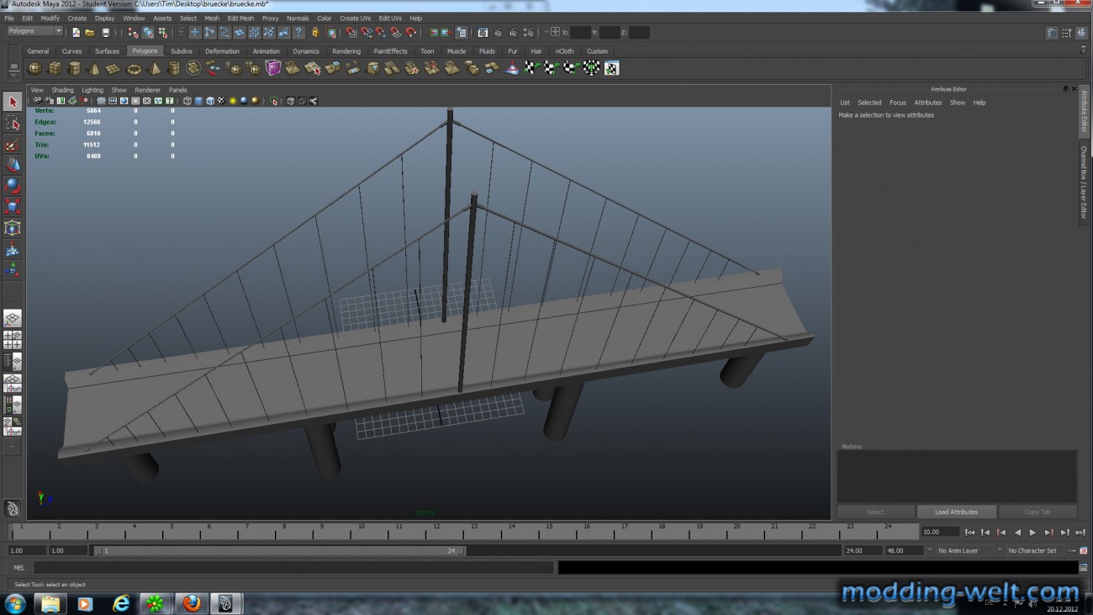This screenshot has width=1093, height=615.
Task: Open the Create UVs menu
Action: click(355, 18)
